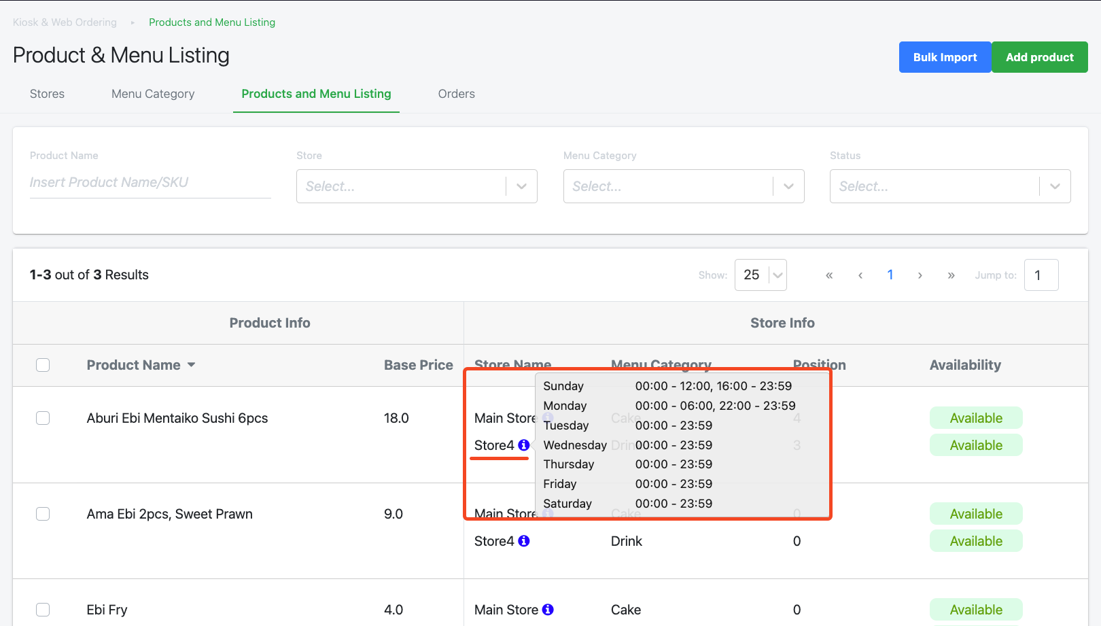The width and height of the screenshot is (1101, 626).
Task: Select the Products and Menu Listing tab
Action: coord(316,94)
